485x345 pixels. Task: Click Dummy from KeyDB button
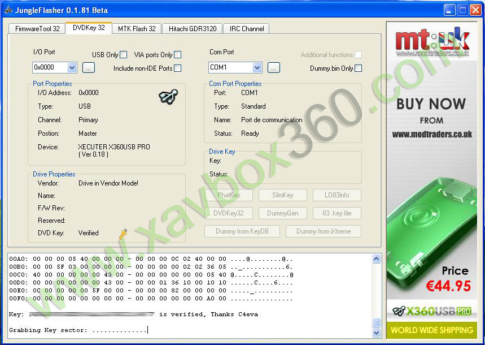point(242,231)
